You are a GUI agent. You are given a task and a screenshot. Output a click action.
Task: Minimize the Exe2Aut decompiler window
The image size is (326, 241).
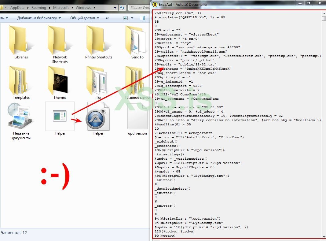[300, 3]
